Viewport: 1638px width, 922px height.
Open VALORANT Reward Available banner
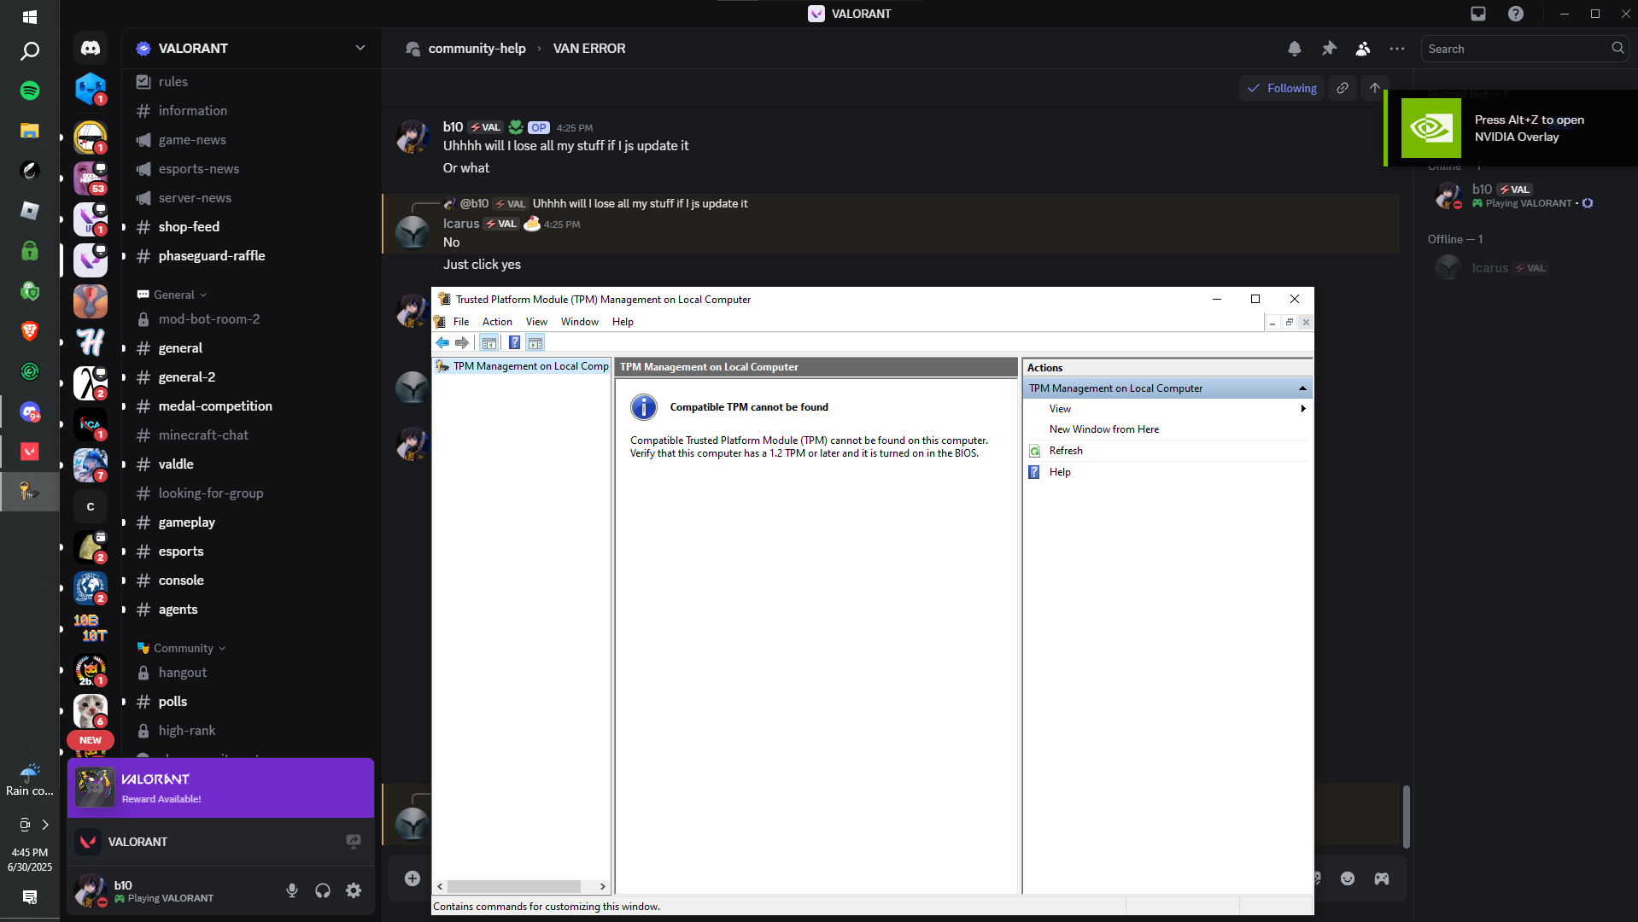pyautogui.click(x=221, y=788)
